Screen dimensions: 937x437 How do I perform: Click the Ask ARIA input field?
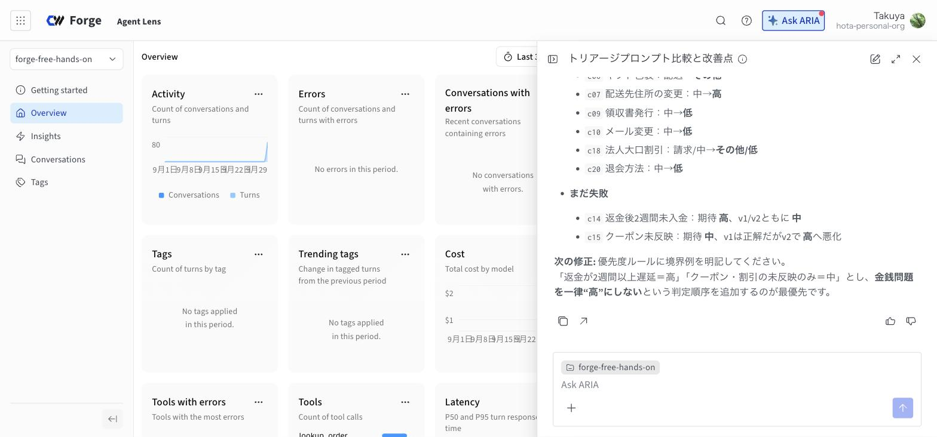point(737,385)
